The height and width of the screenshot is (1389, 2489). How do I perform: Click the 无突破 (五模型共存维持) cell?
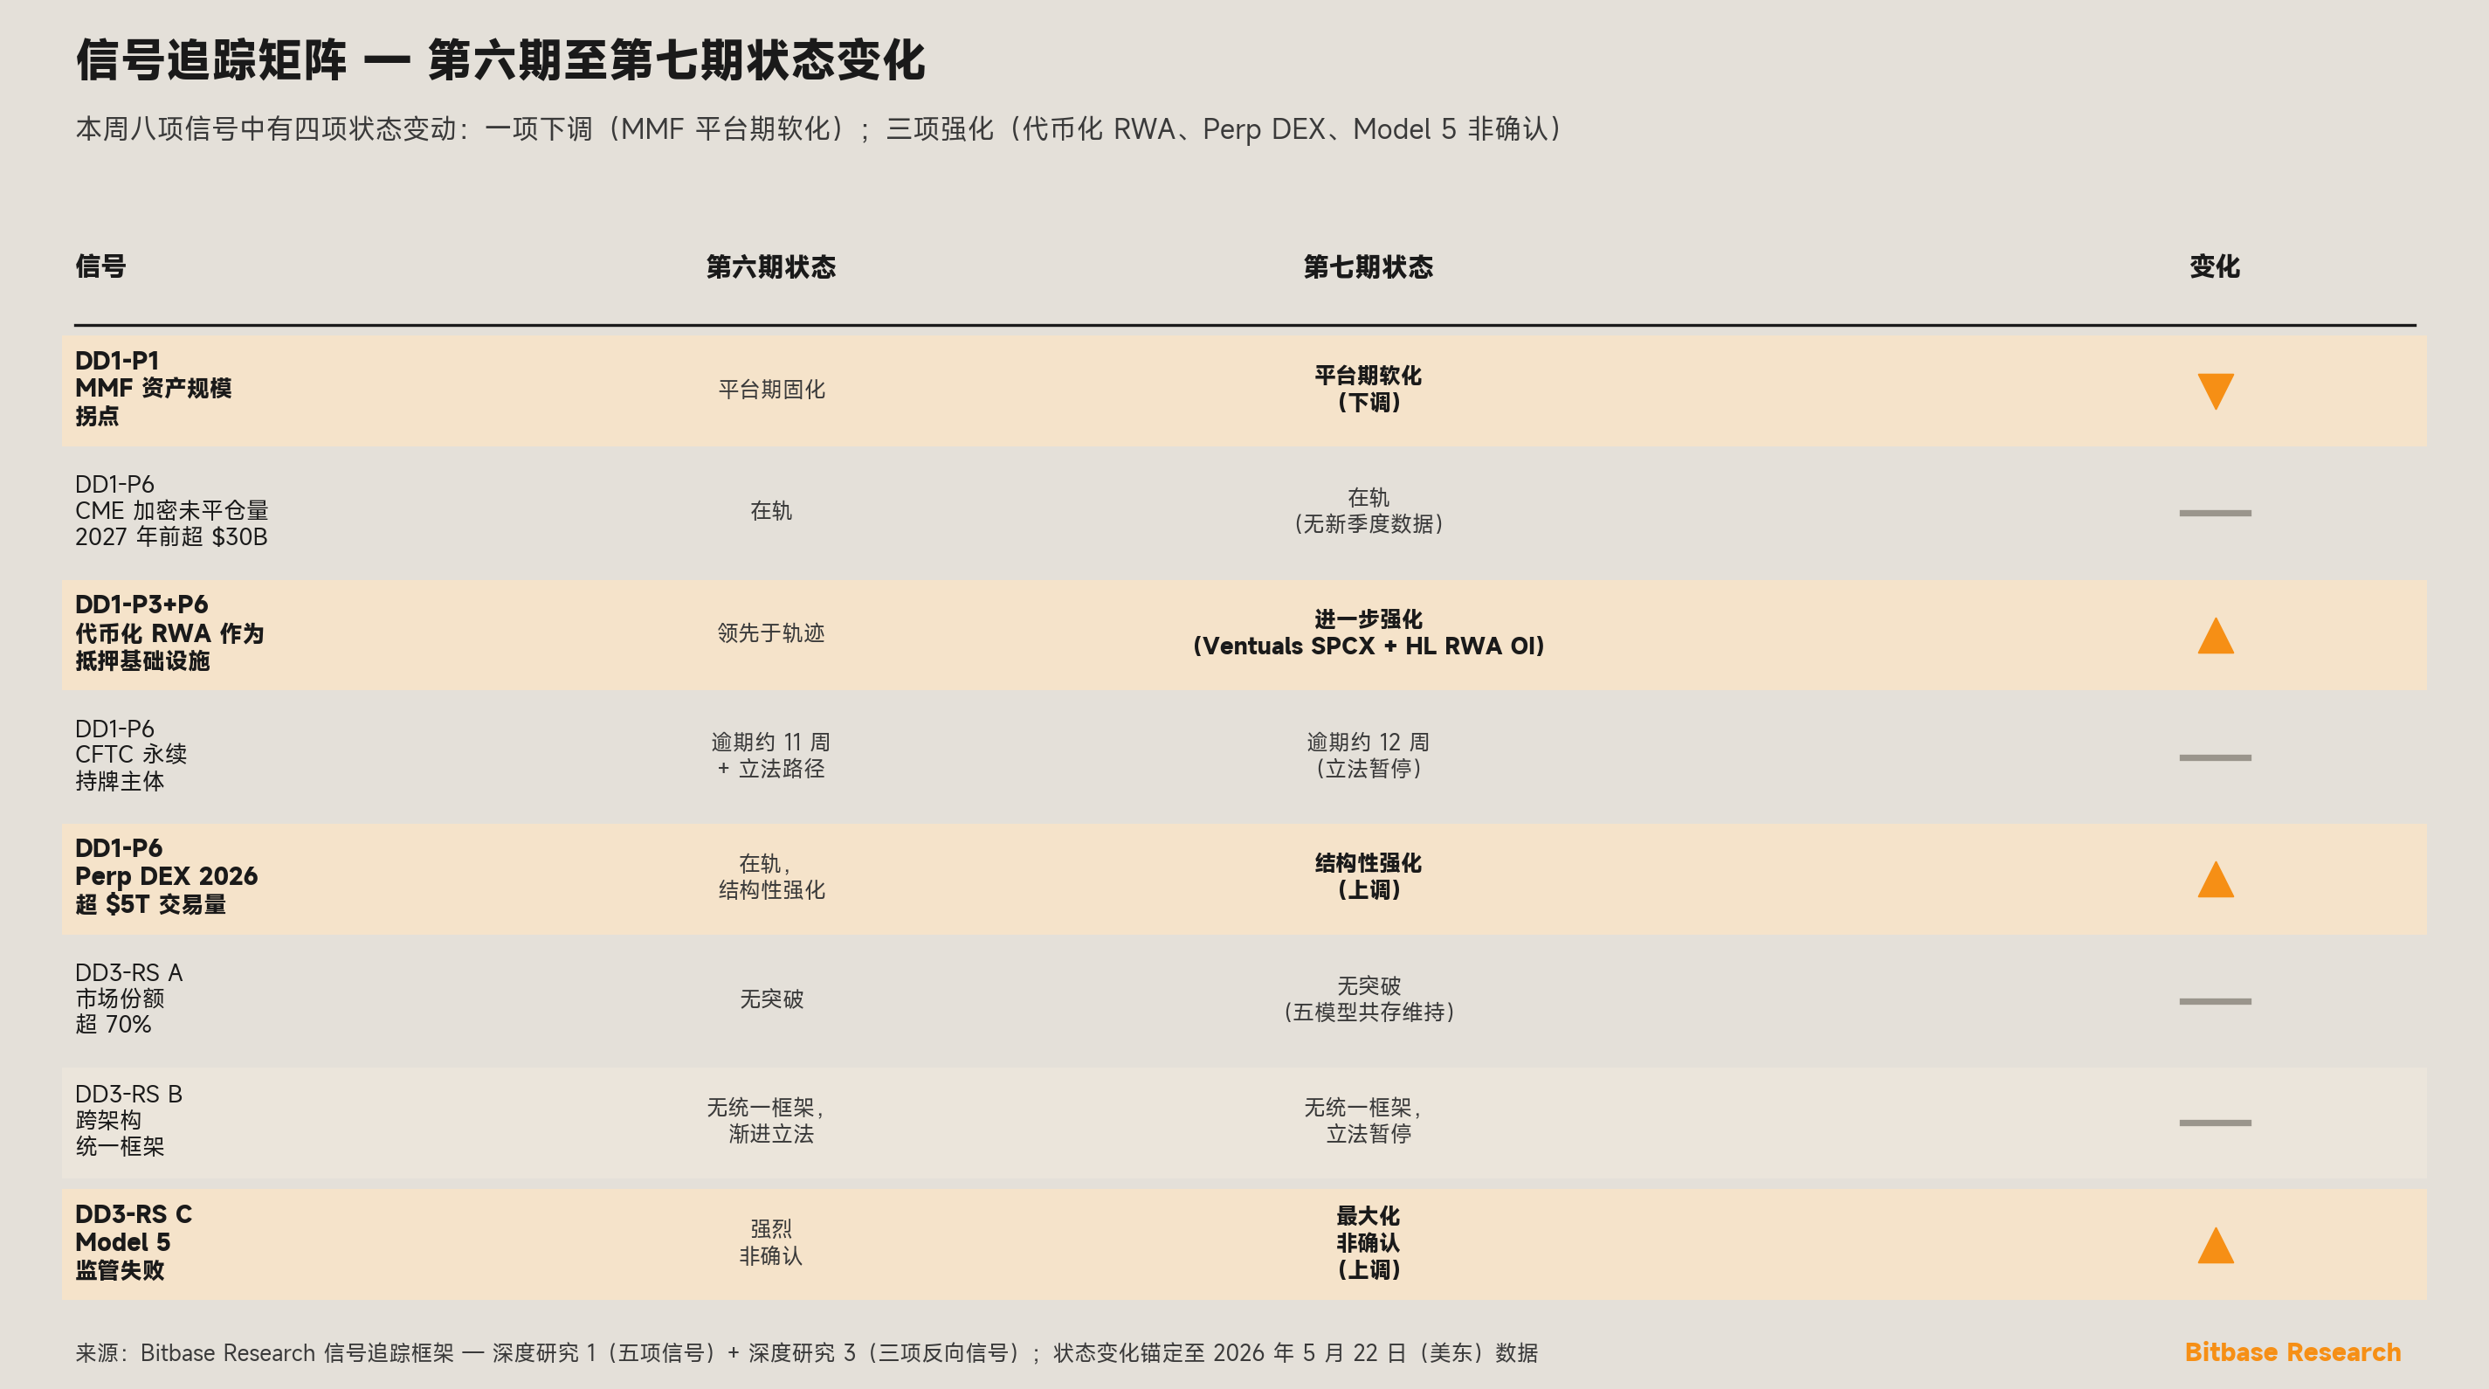[1368, 999]
